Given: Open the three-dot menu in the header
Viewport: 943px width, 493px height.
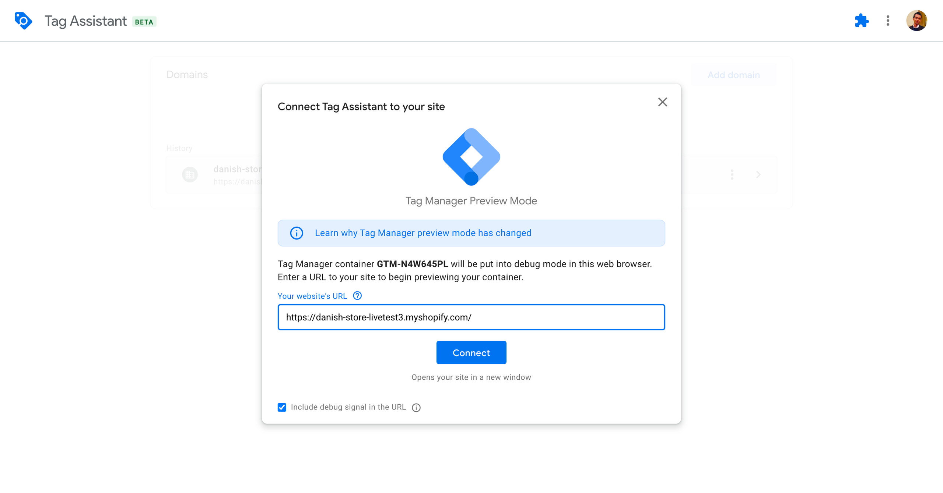Looking at the screenshot, I should 888,21.
